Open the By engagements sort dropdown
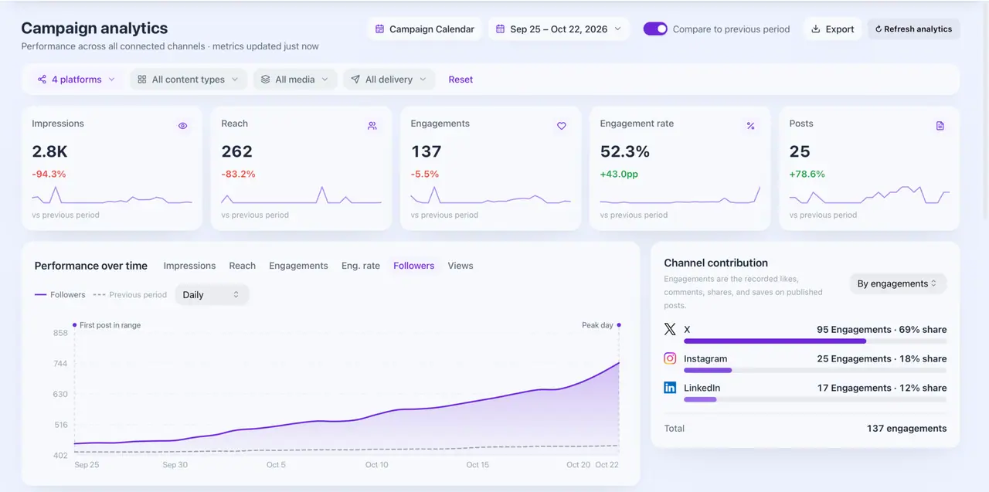 [x=898, y=283]
